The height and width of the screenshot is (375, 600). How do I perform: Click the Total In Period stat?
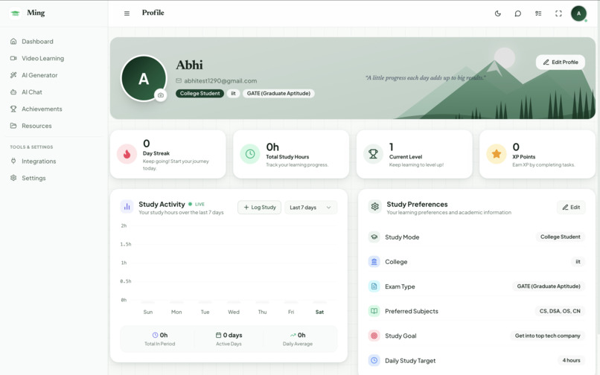(x=159, y=339)
